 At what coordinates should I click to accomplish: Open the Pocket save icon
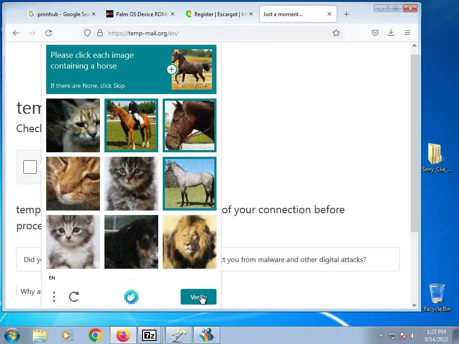[375, 33]
